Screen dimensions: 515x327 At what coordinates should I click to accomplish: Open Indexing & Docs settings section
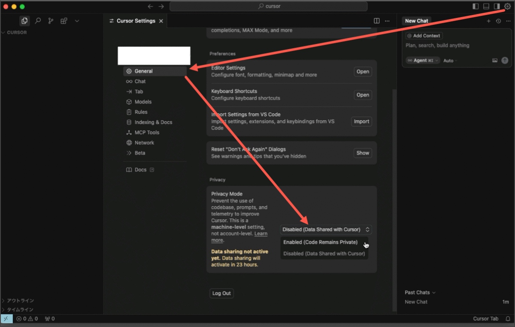[155, 122]
